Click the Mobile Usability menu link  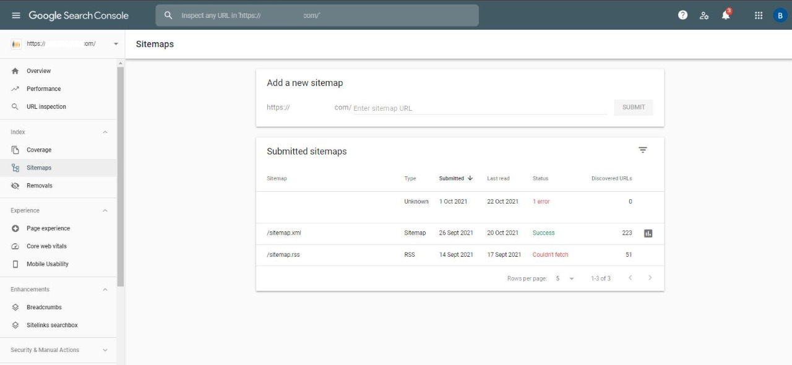point(48,264)
